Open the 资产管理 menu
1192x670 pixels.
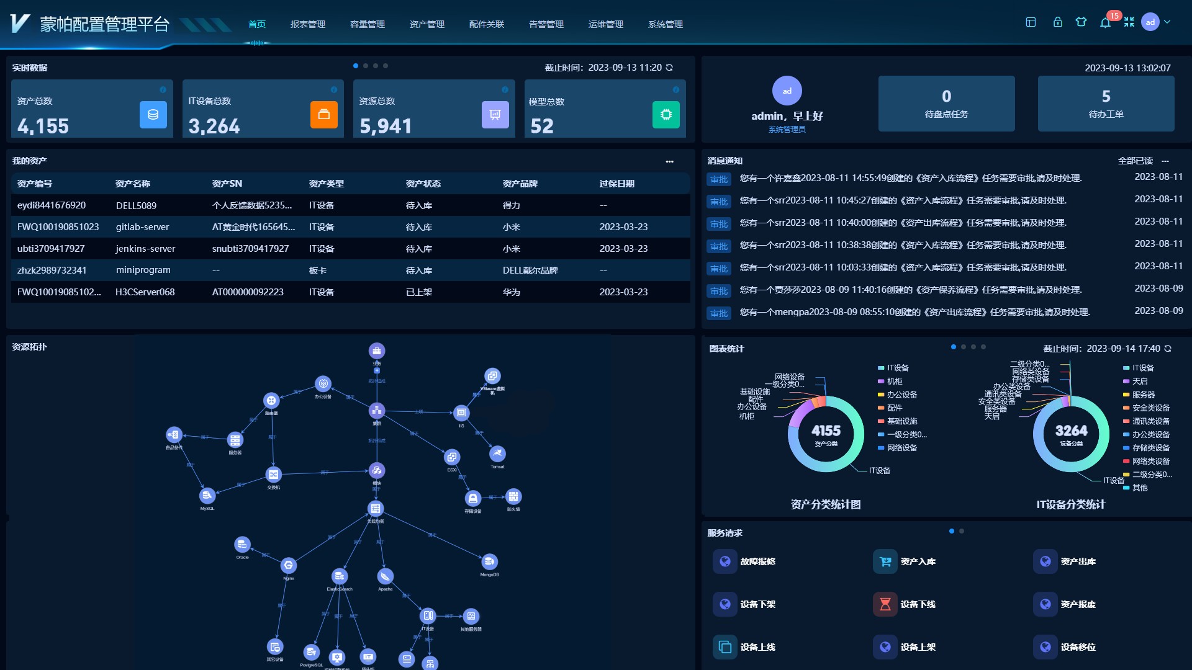coord(427,24)
